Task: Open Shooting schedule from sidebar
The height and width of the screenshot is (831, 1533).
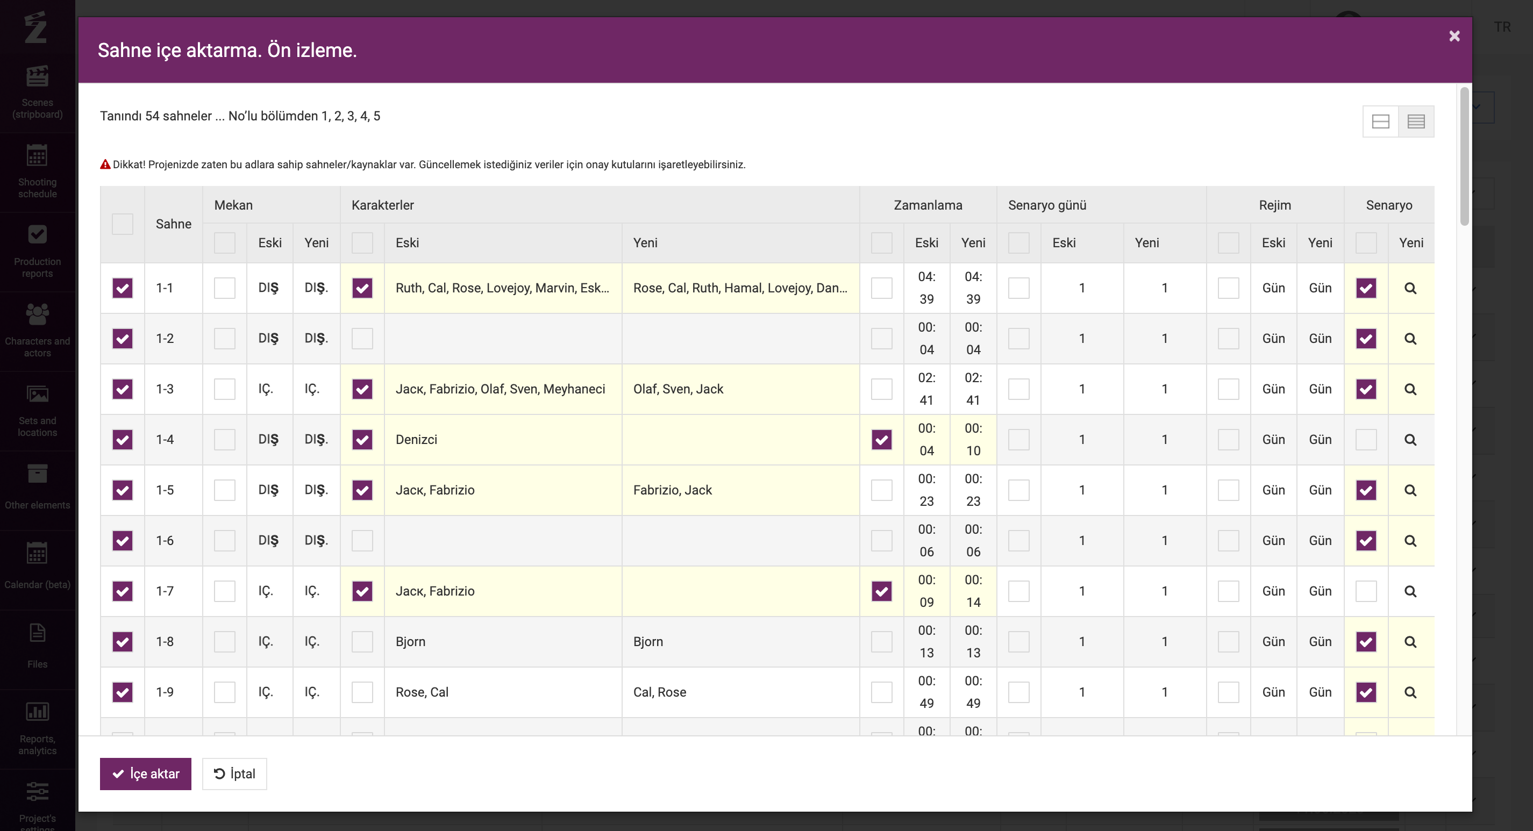Action: point(37,171)
